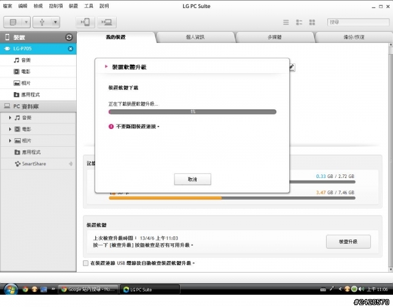The image size is (393, 307).
Task: Click the internal memory usage bar
Action: click(322, 182)
